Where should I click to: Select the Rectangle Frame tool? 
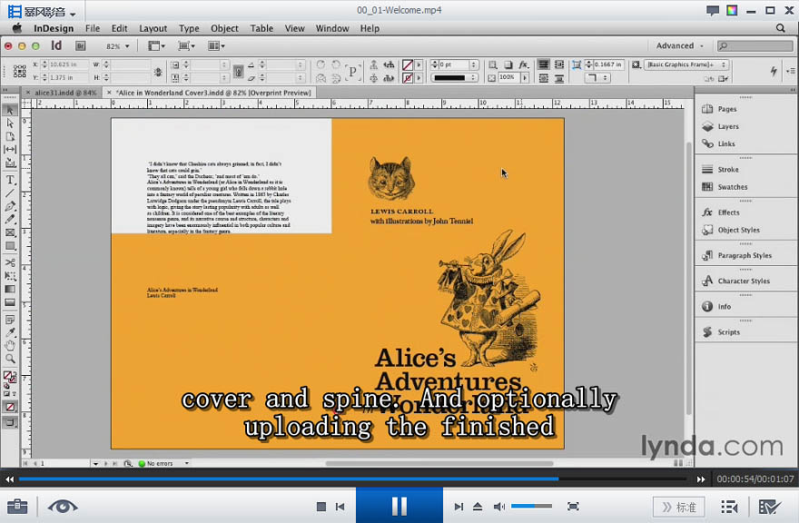pos(10,232)
